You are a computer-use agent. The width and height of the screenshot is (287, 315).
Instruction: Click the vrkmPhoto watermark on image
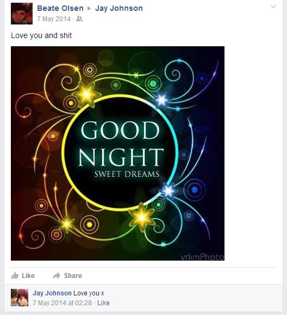pos(202,257)
